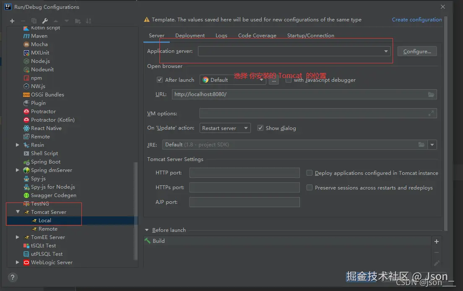463x291 pixels.
Task: Click the copy configuration icon
Action: point(34,21)
